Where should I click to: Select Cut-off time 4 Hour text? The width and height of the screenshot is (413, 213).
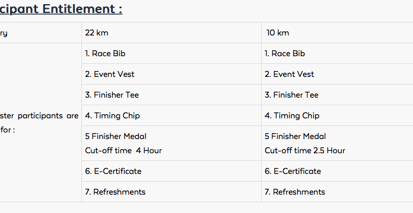(x=123, y=150)
